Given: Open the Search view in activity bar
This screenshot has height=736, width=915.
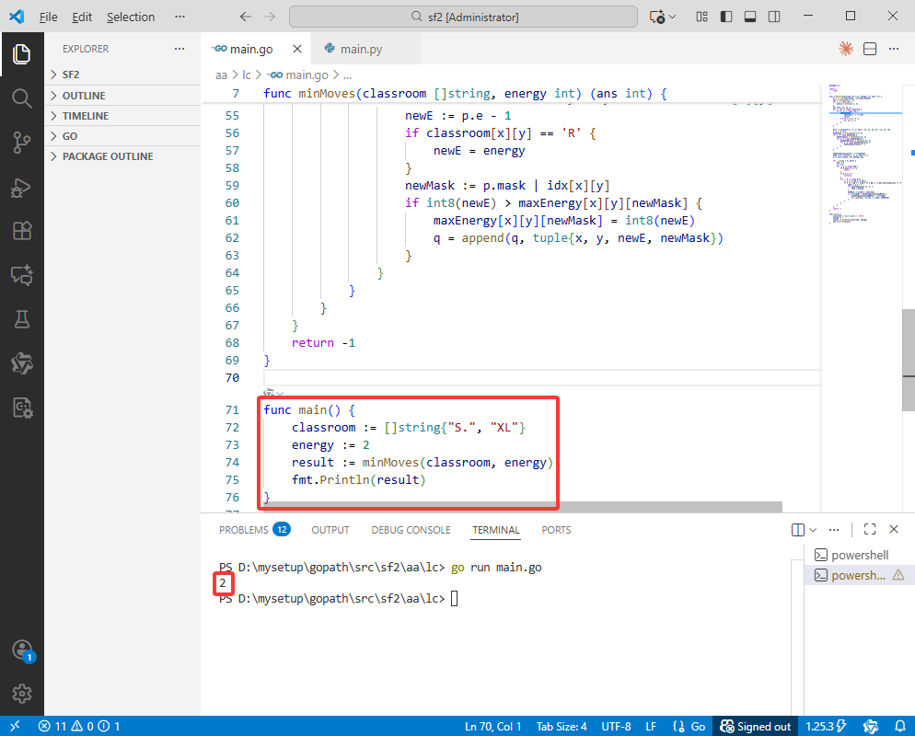Looking at the screenshot, I should 21,98.
